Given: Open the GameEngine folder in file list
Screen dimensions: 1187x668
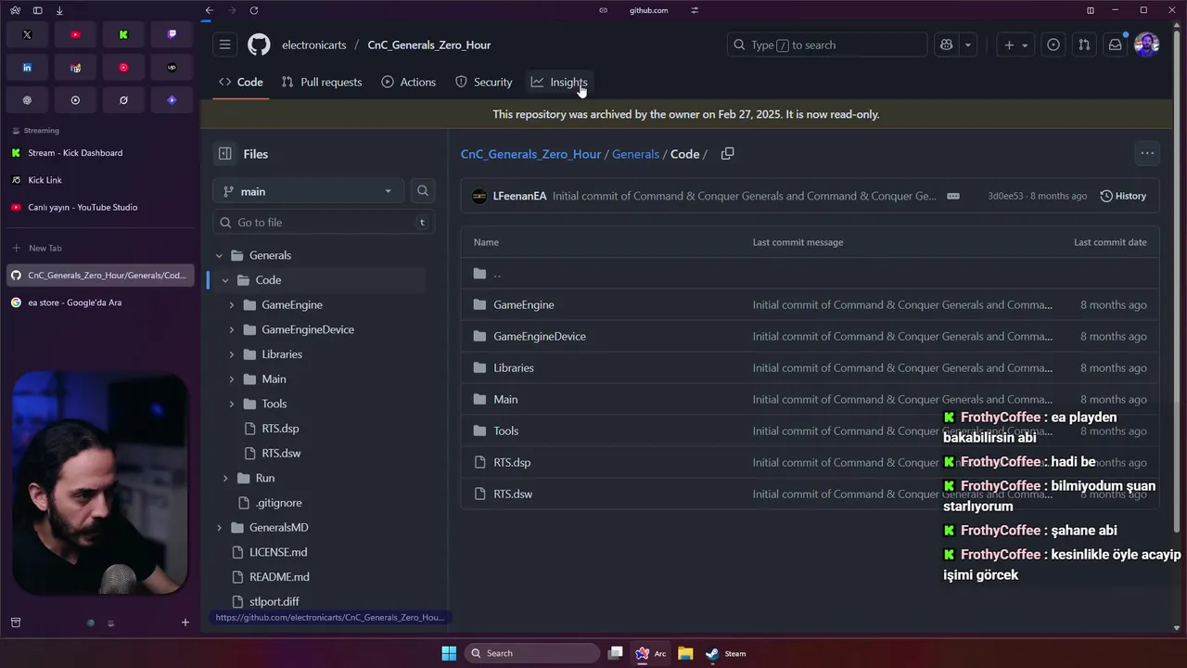Looking at the screenshot, I should point(524,304).
